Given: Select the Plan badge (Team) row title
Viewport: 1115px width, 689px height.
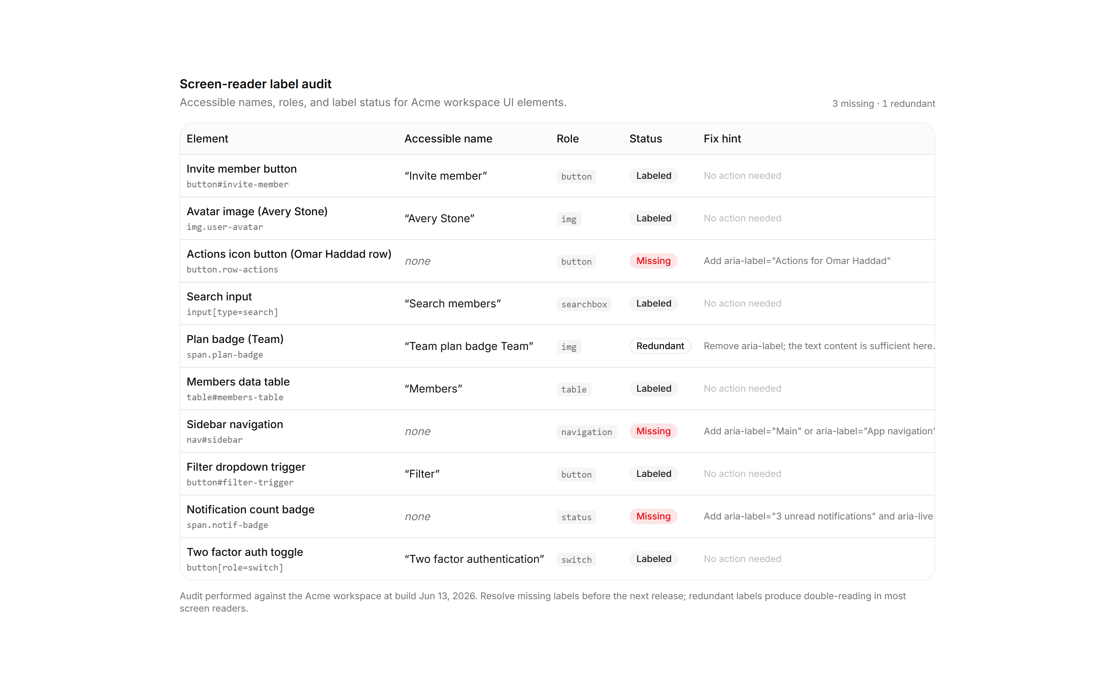Looking at the screenshot, I should [x=235, y=339].
